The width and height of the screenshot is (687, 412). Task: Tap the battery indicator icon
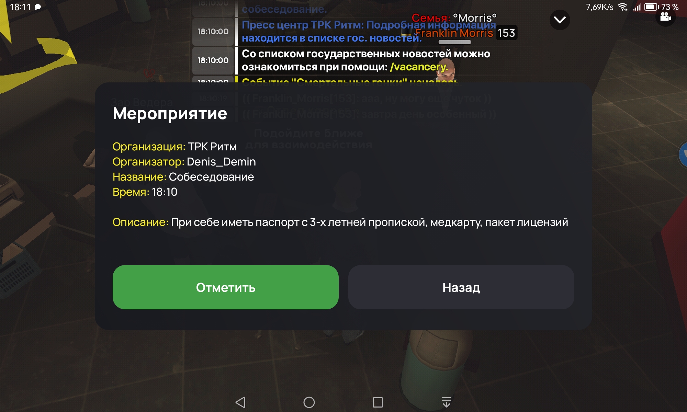click(651, 7)
